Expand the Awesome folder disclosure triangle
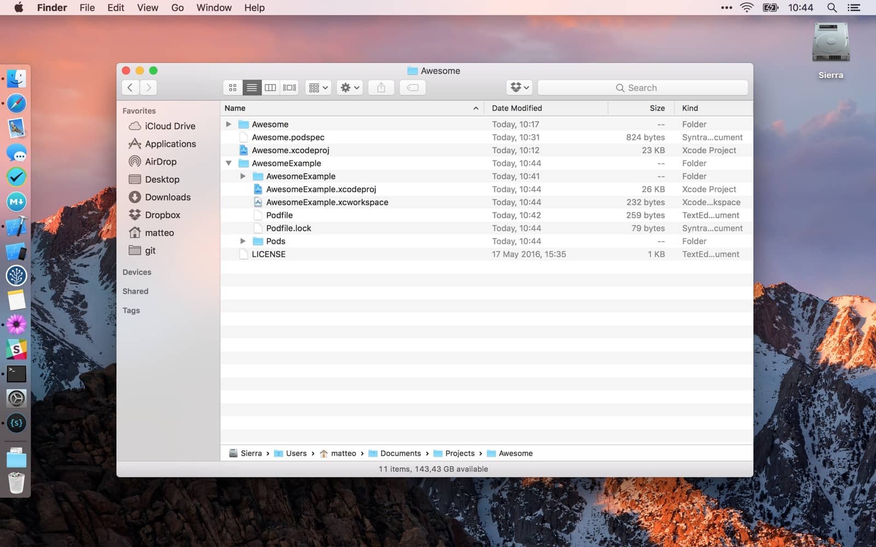Screen dimensions: 876x547 [229, 124]
